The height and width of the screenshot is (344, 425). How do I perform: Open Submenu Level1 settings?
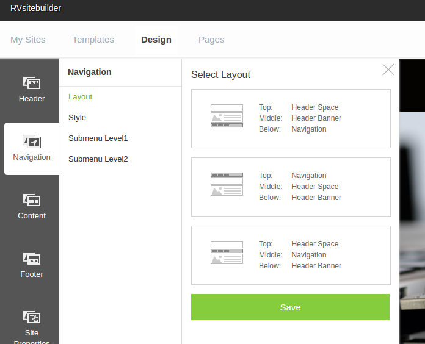tap(98, 138)
